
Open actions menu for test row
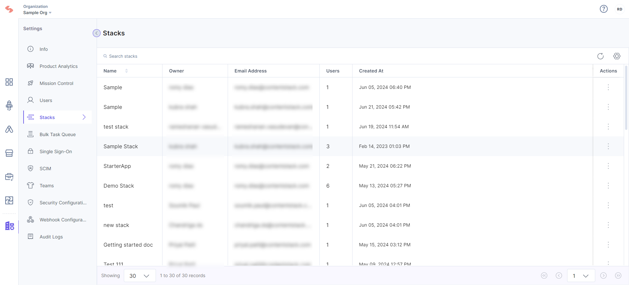coord(608,205)
